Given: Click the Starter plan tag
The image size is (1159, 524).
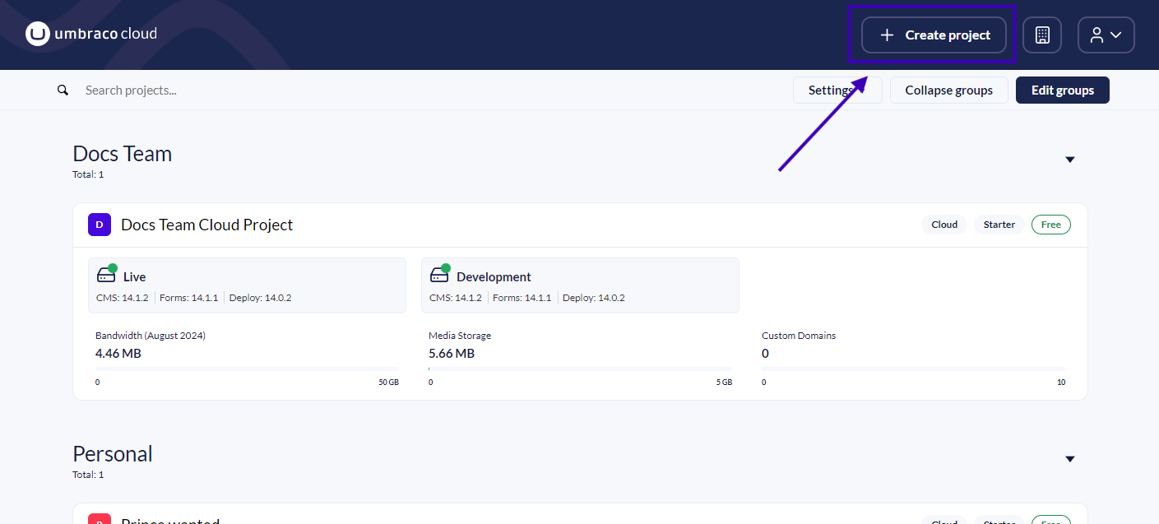Looking at the screenshot, I should pos(999,225).
